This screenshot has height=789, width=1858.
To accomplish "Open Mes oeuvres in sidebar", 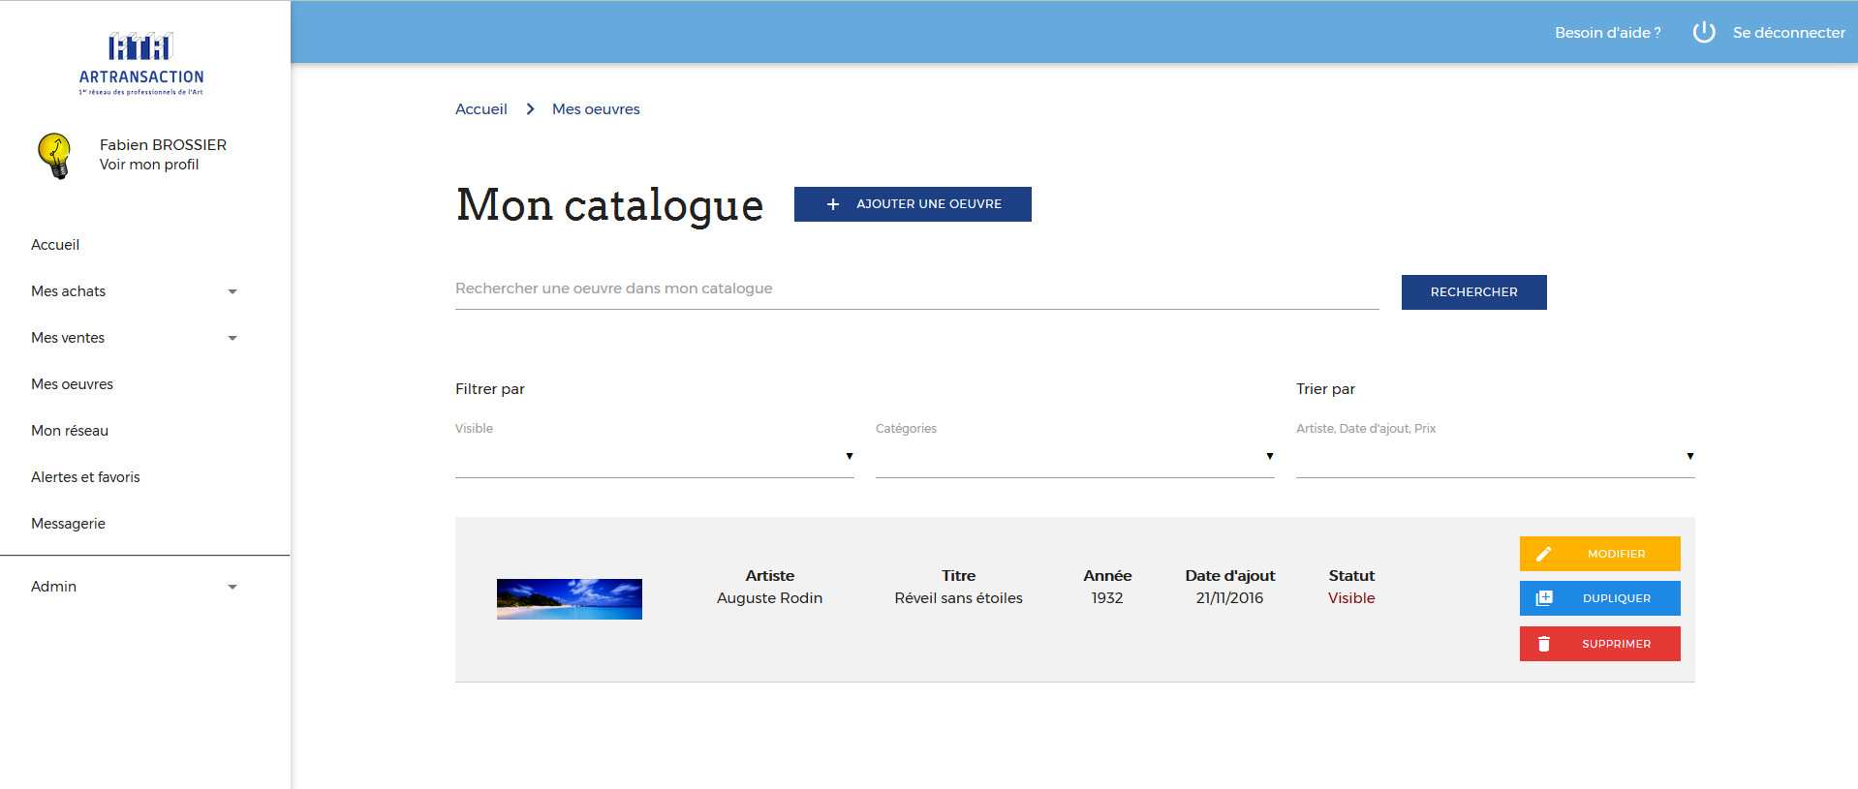I will click(x=72, y=384).
